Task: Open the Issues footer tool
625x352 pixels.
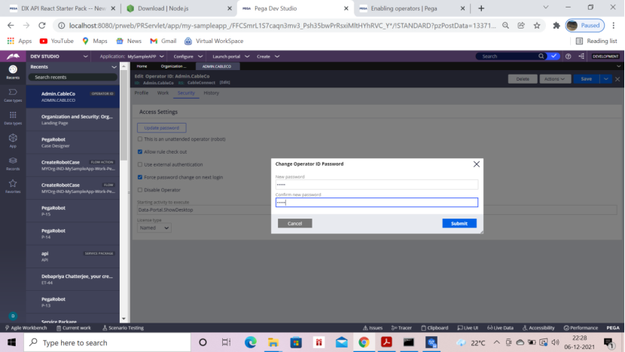Action: 373,328
